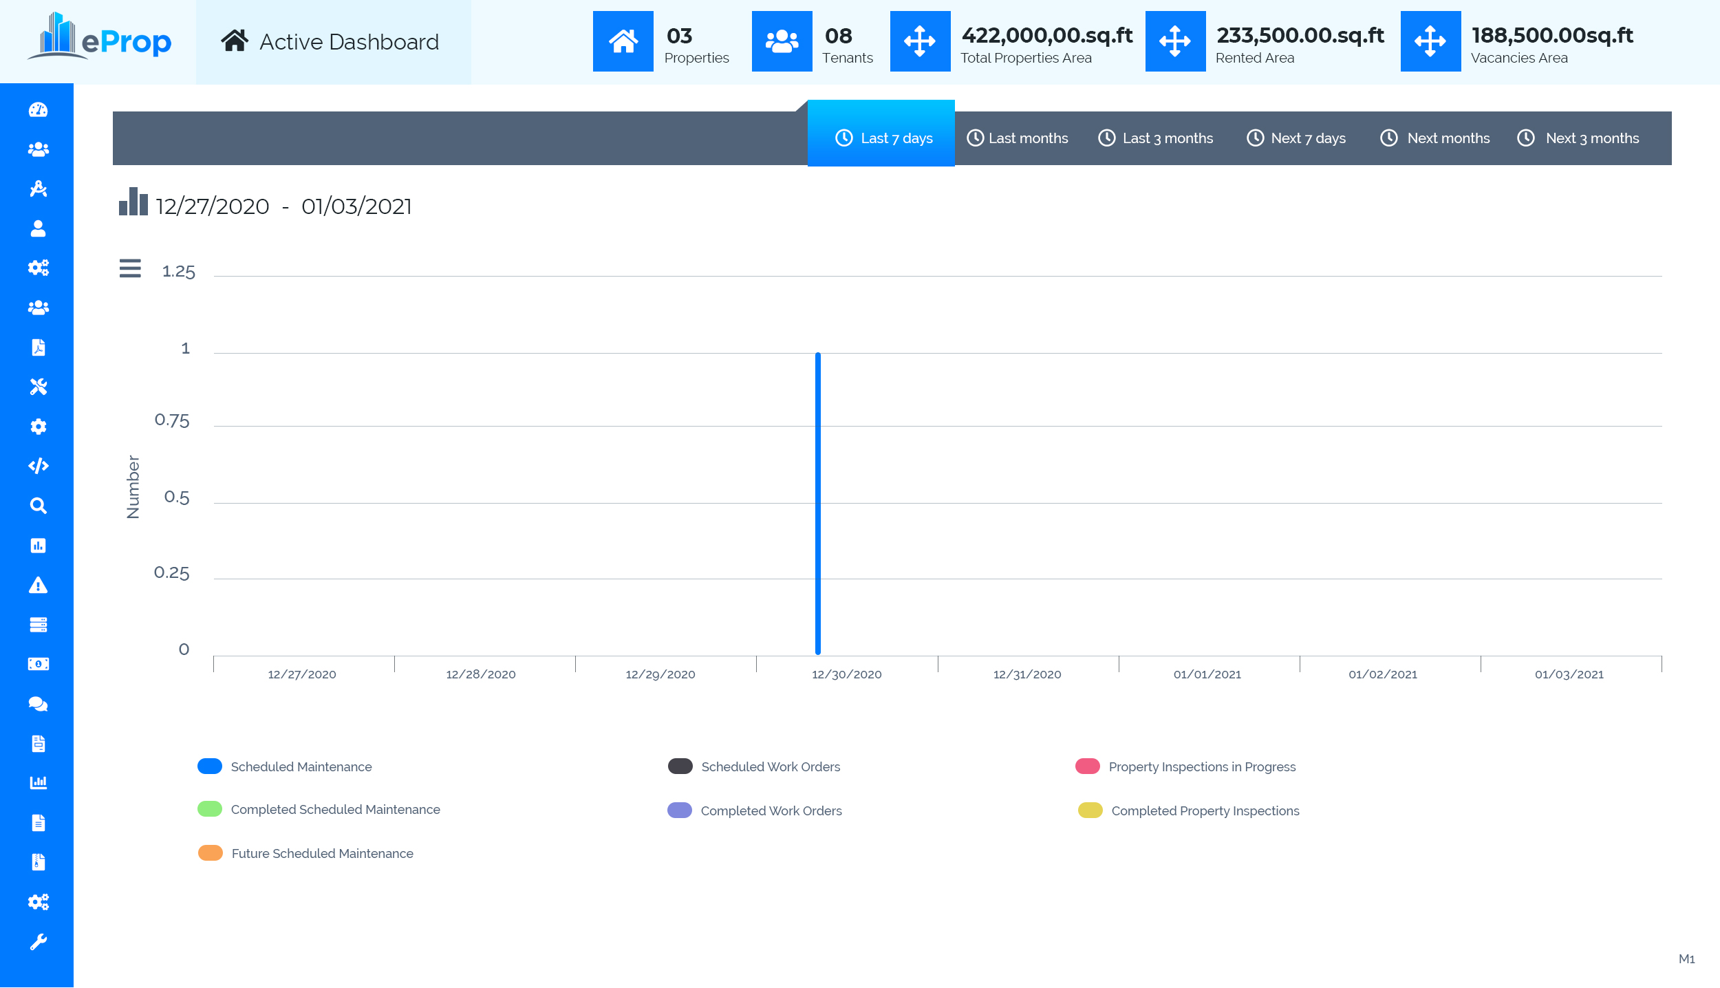The image size is (1720, 988).
Task: Open the dashboard gauge sidebar icon
Action: (39, 110)
